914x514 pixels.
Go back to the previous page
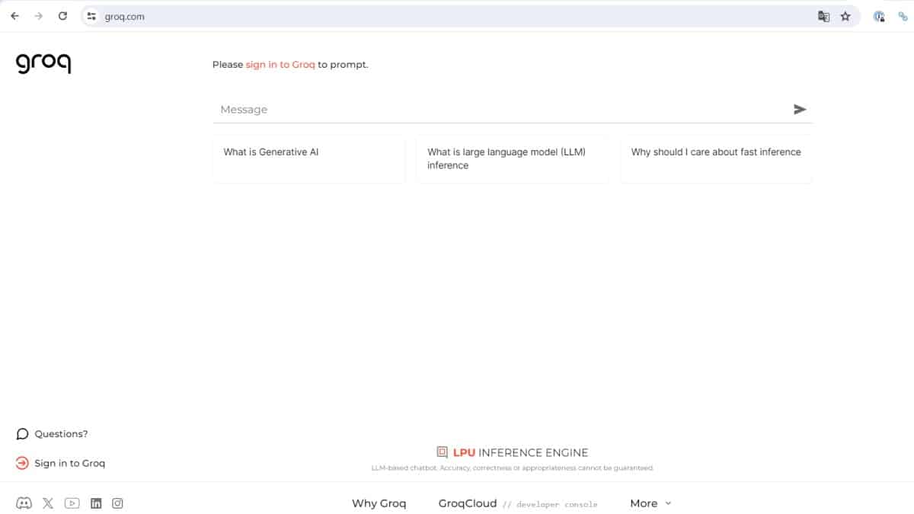click(x=14, y=16)
